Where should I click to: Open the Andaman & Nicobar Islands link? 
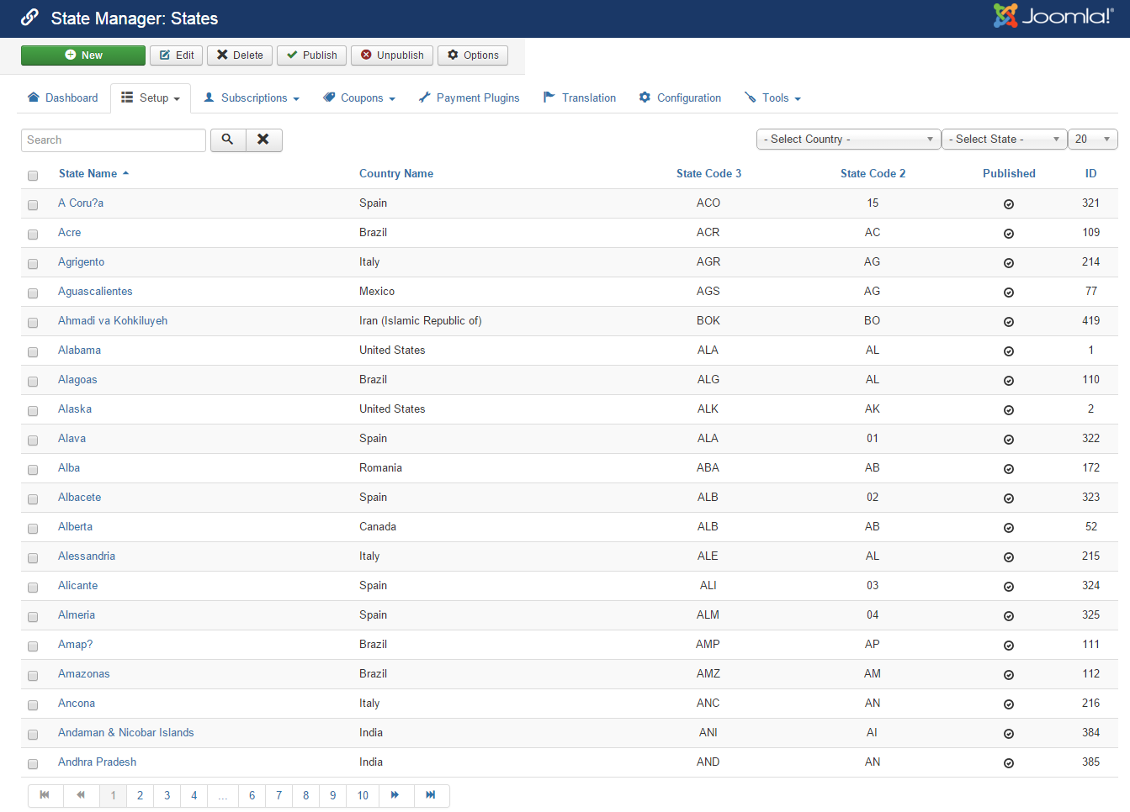[x=126, y=733]
